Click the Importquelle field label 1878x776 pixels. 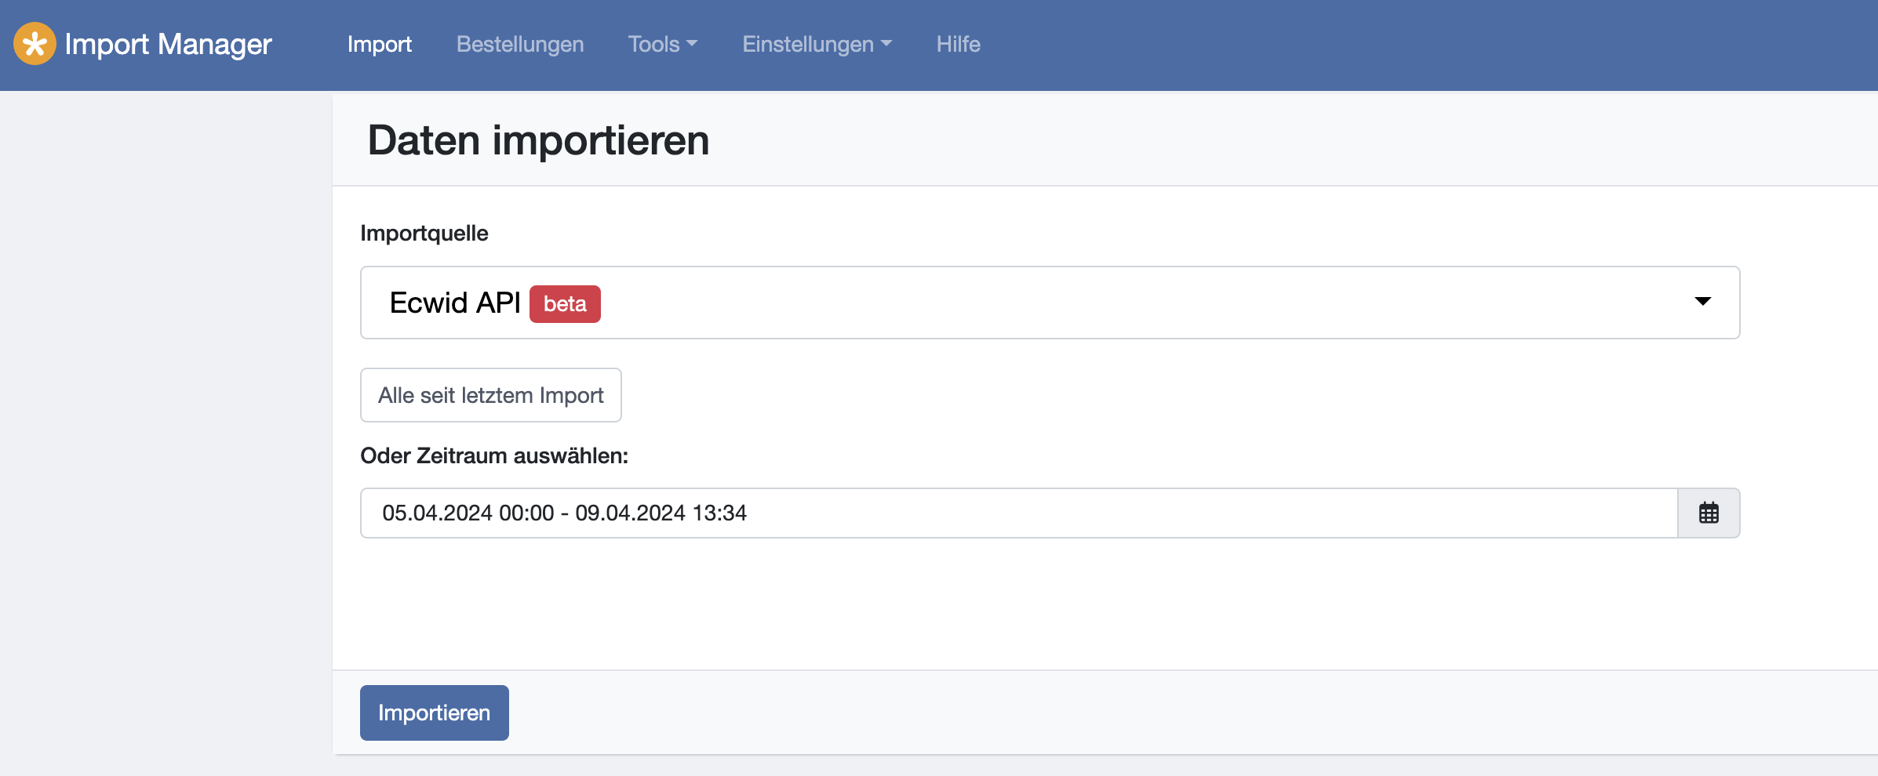pos(424,234)
